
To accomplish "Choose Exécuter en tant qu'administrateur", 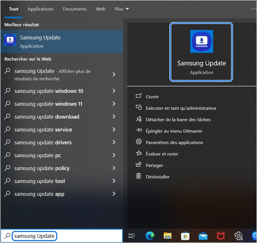I will pos(181,108).
